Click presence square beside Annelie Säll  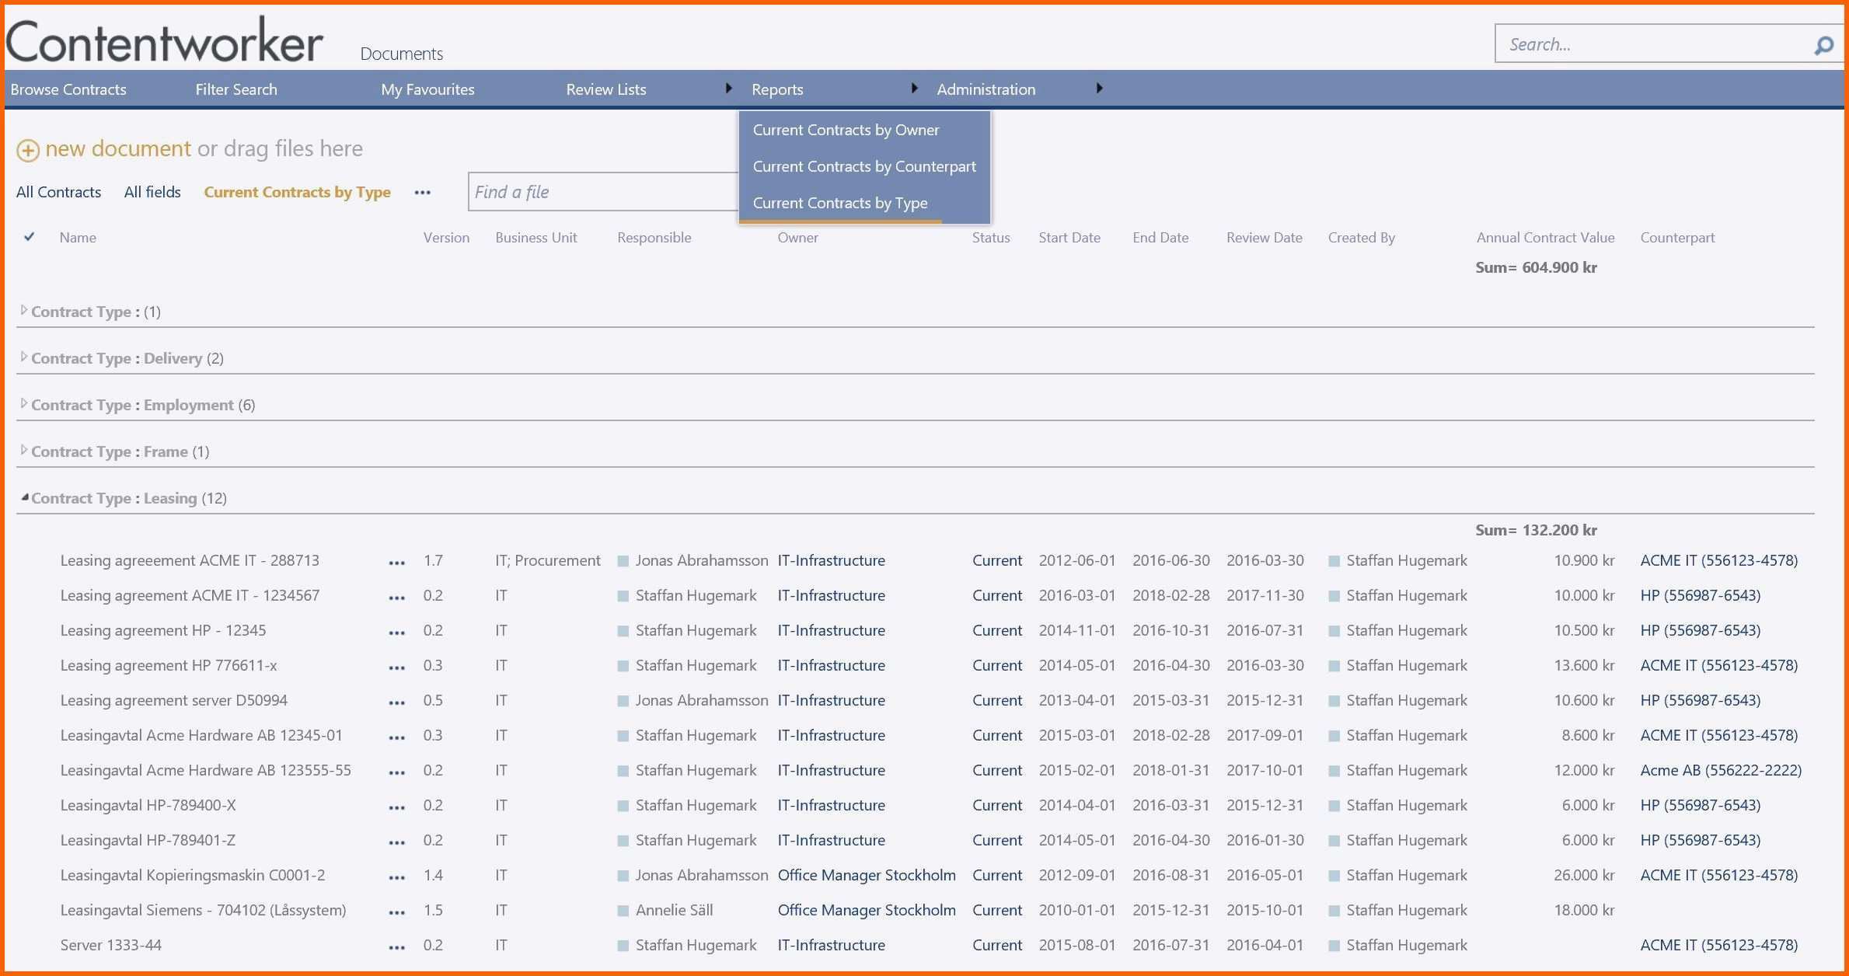(x=623, y=911)
